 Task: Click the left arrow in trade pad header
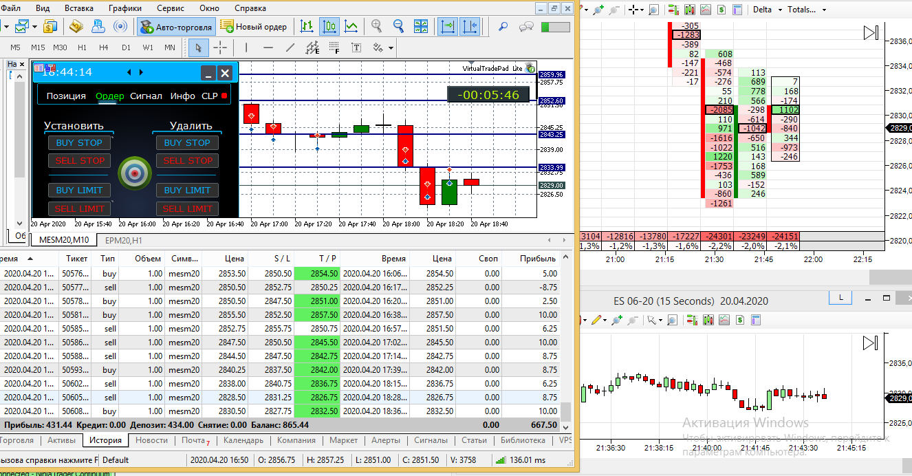129,72
